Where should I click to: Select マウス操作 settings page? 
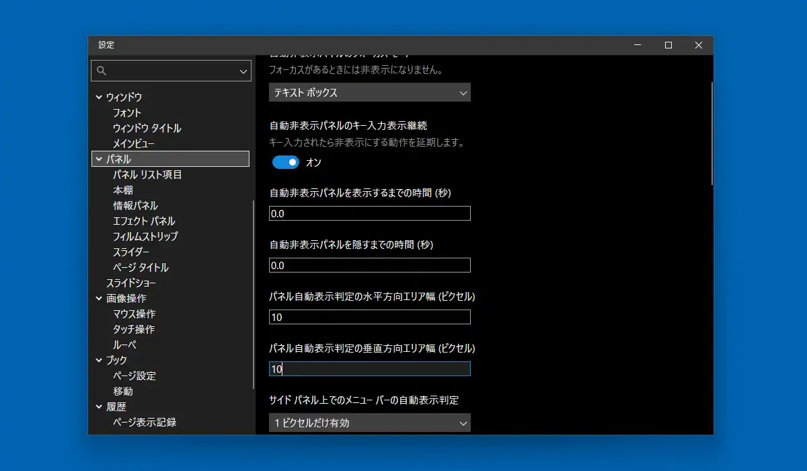(x=134, y=314)
